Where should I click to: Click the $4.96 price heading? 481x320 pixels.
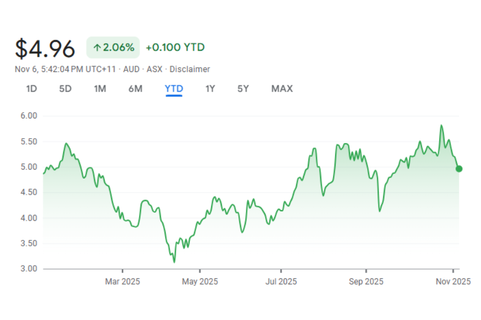tap(45, 49)
